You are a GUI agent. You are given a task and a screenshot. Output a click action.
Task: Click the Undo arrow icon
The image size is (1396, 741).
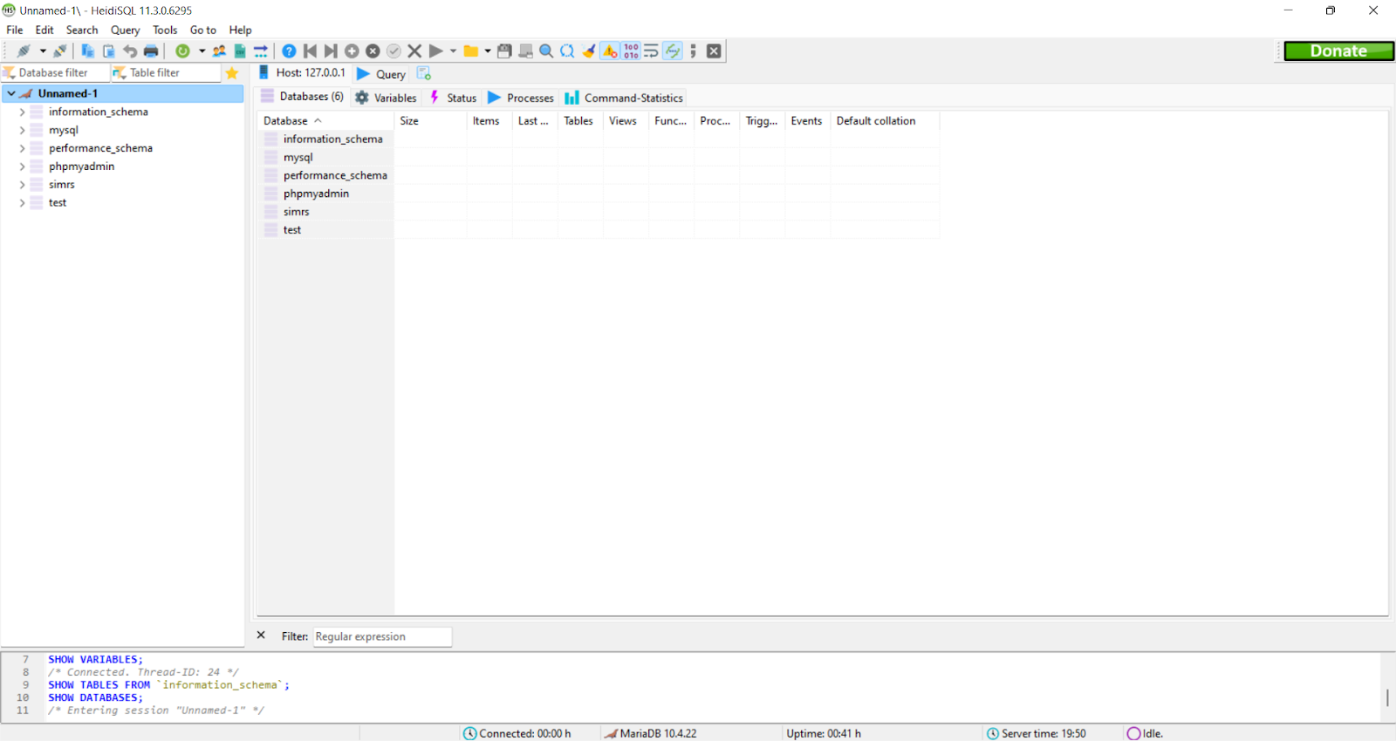(129, 51)
